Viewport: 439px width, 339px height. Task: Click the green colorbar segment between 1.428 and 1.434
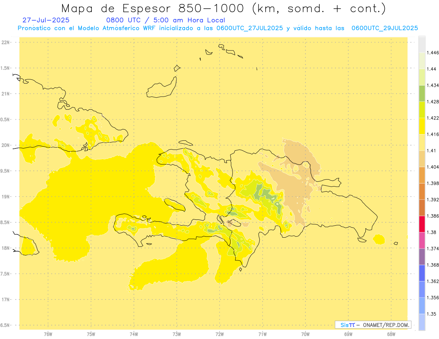tap(422, 93)
